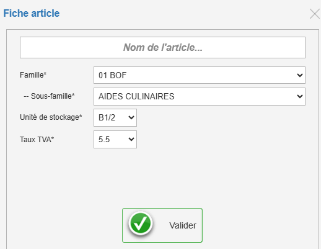
Task: Open the Sous-famille dropdown AIDES CULINAIRES
Action: 200,96
